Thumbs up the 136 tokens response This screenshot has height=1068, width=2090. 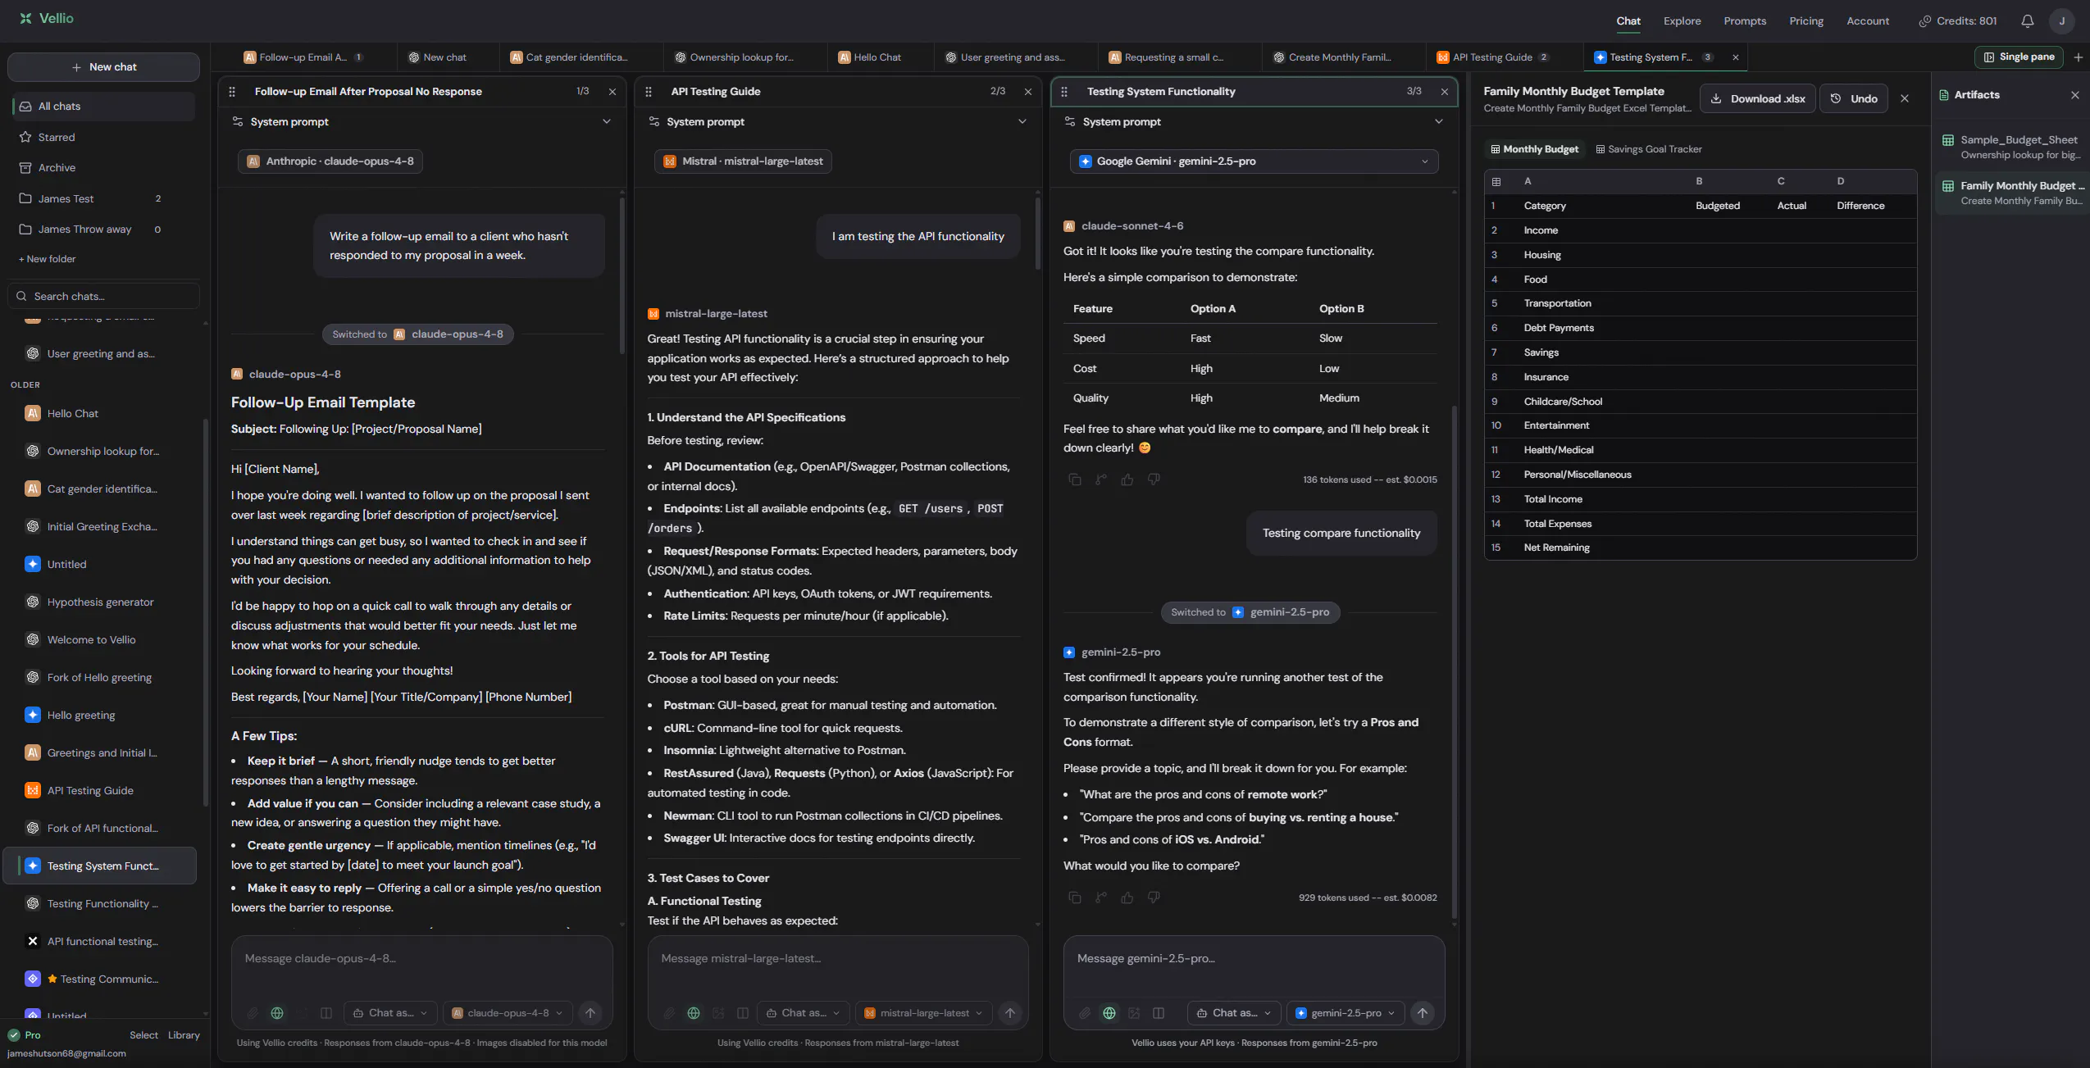coord(1127,479)
